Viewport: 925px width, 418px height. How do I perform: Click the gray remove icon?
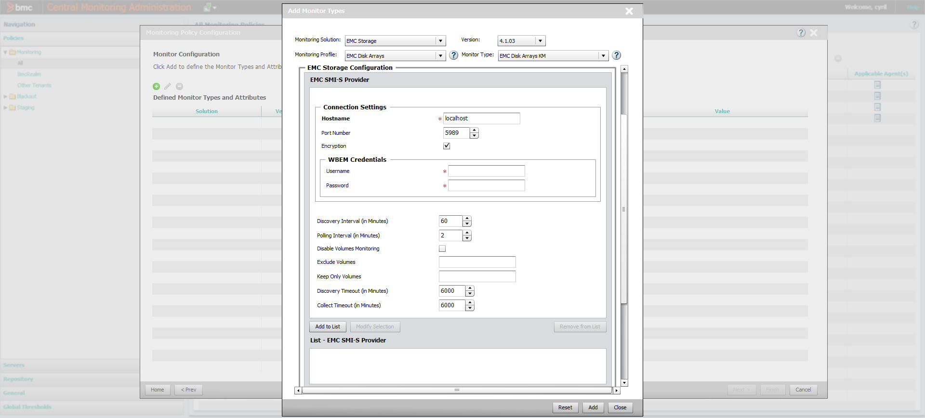[179, 86]
